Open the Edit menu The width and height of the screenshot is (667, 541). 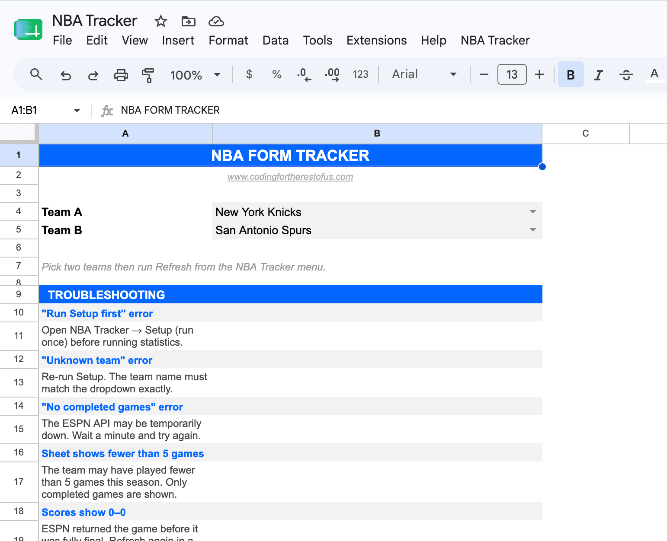coord(97,40)
